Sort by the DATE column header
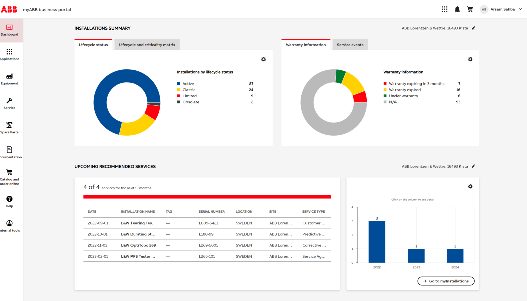 [92, 212]
